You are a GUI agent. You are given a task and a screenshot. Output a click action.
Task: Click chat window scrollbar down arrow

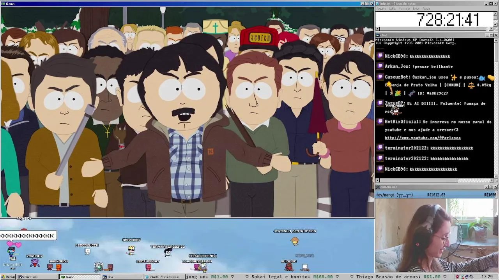tap(496, 176)
